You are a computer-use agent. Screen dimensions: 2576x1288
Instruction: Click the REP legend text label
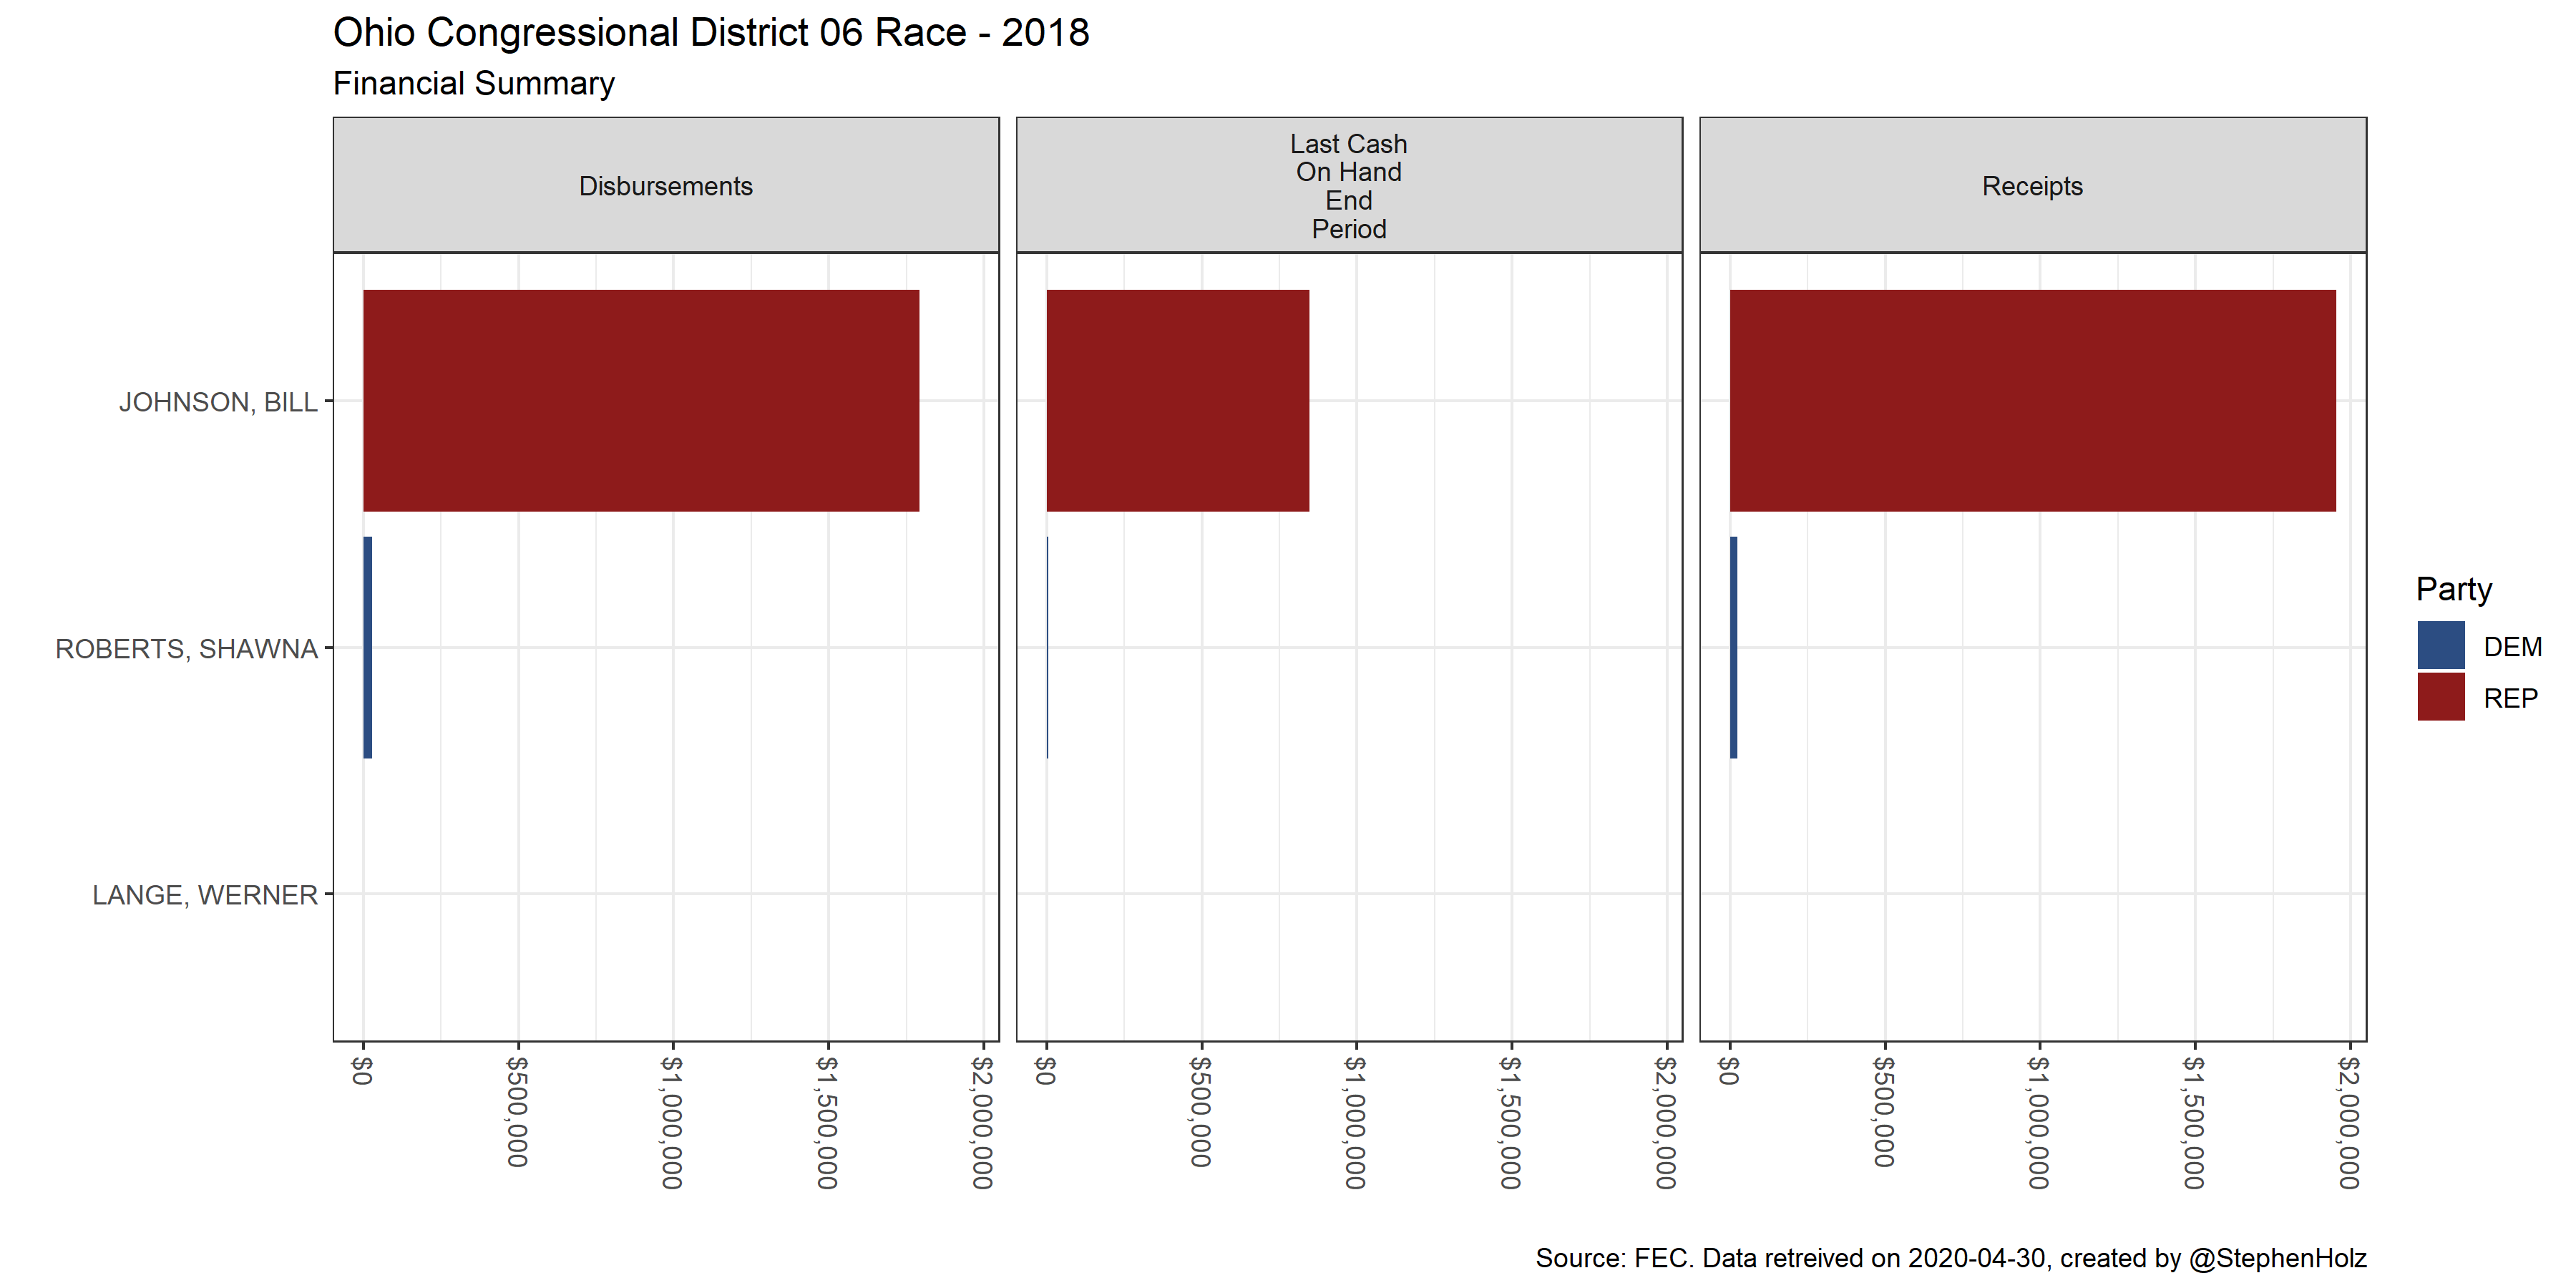[x=2510, y=698]
